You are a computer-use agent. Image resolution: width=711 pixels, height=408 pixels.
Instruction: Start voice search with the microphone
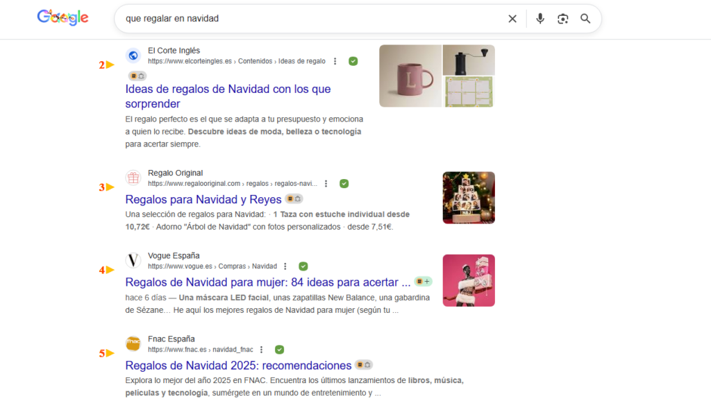point(540,19)
